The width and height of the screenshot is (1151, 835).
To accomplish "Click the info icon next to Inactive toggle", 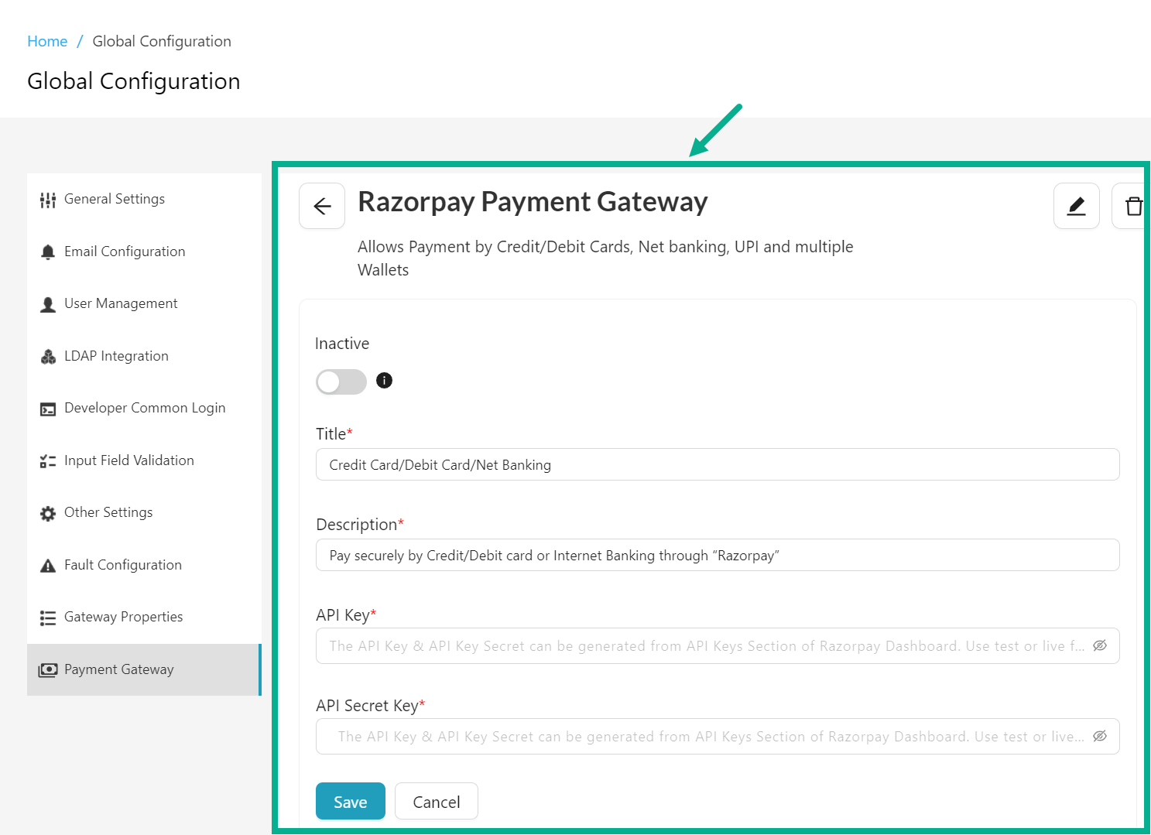I will click(384, 381).
